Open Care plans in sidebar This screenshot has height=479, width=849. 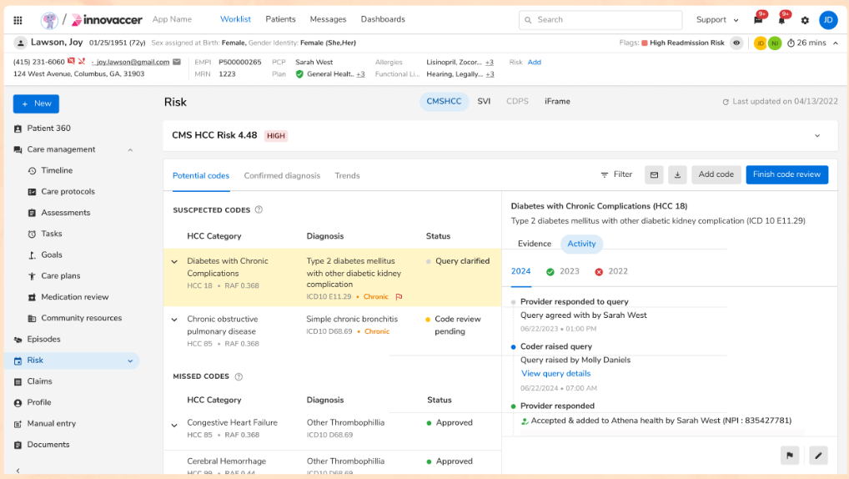point(61,276)
